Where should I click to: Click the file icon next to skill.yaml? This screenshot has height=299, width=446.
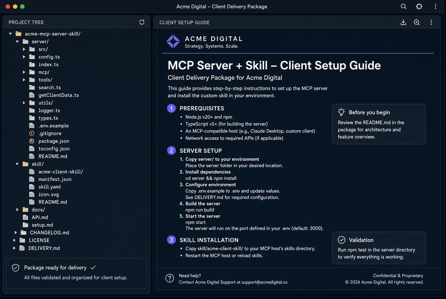(32, 187)
